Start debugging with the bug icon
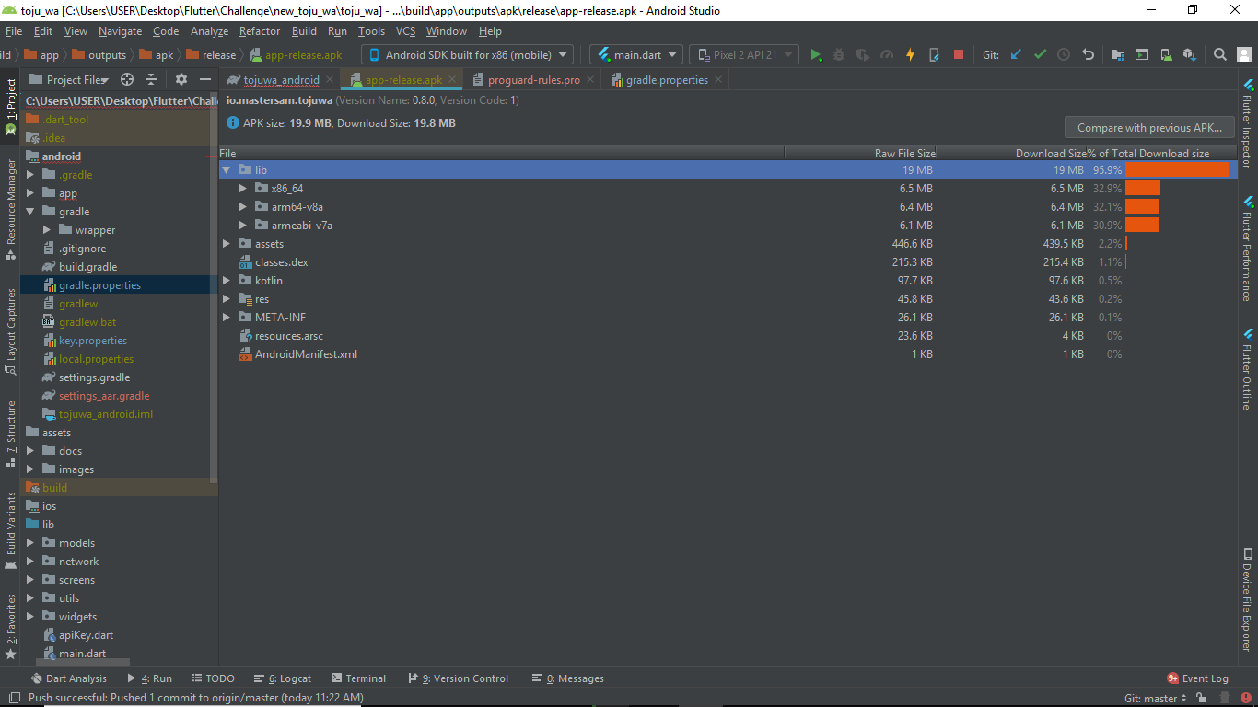Viewport: 1258px width, 707px height. coord(839,55)
